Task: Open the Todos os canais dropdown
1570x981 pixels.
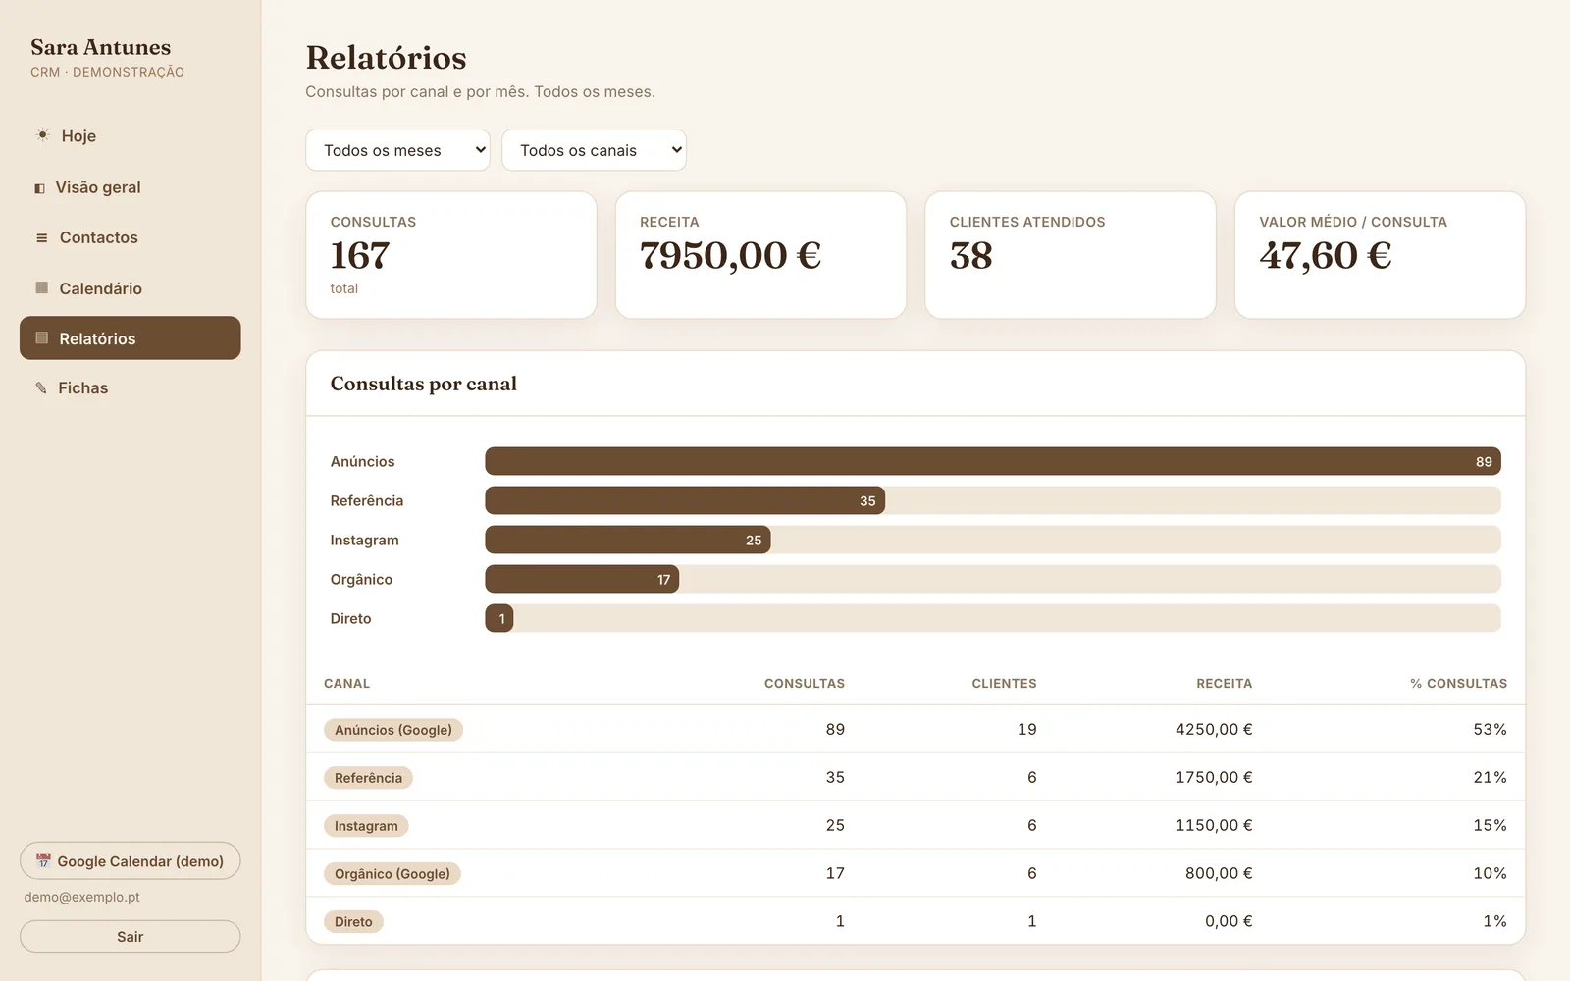Action: [x=594, y=150]
